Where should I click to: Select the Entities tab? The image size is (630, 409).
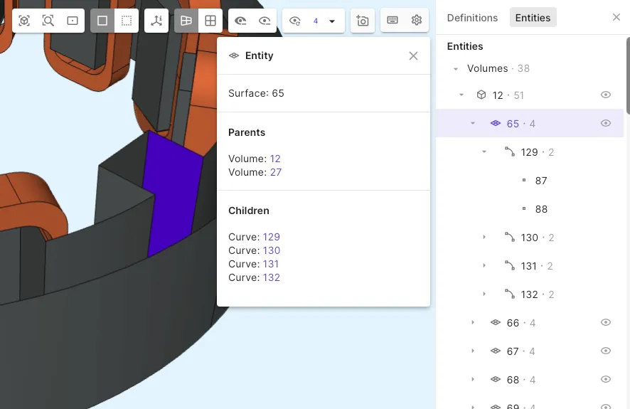533,17
